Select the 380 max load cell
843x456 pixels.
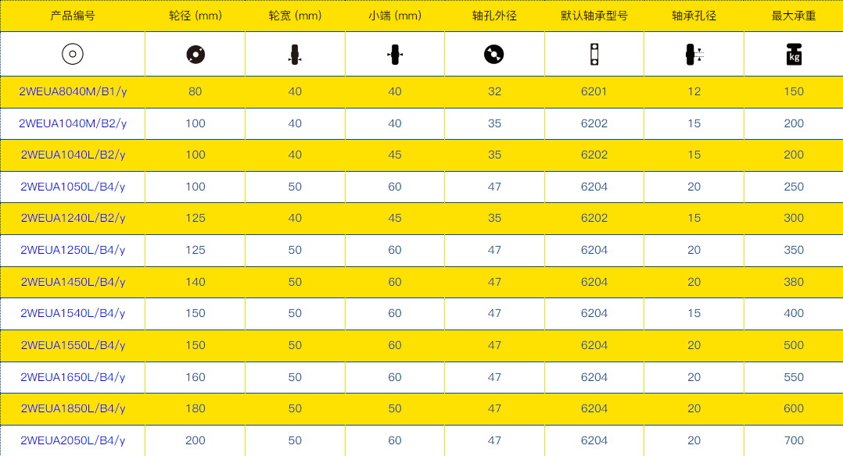point(794,282)
